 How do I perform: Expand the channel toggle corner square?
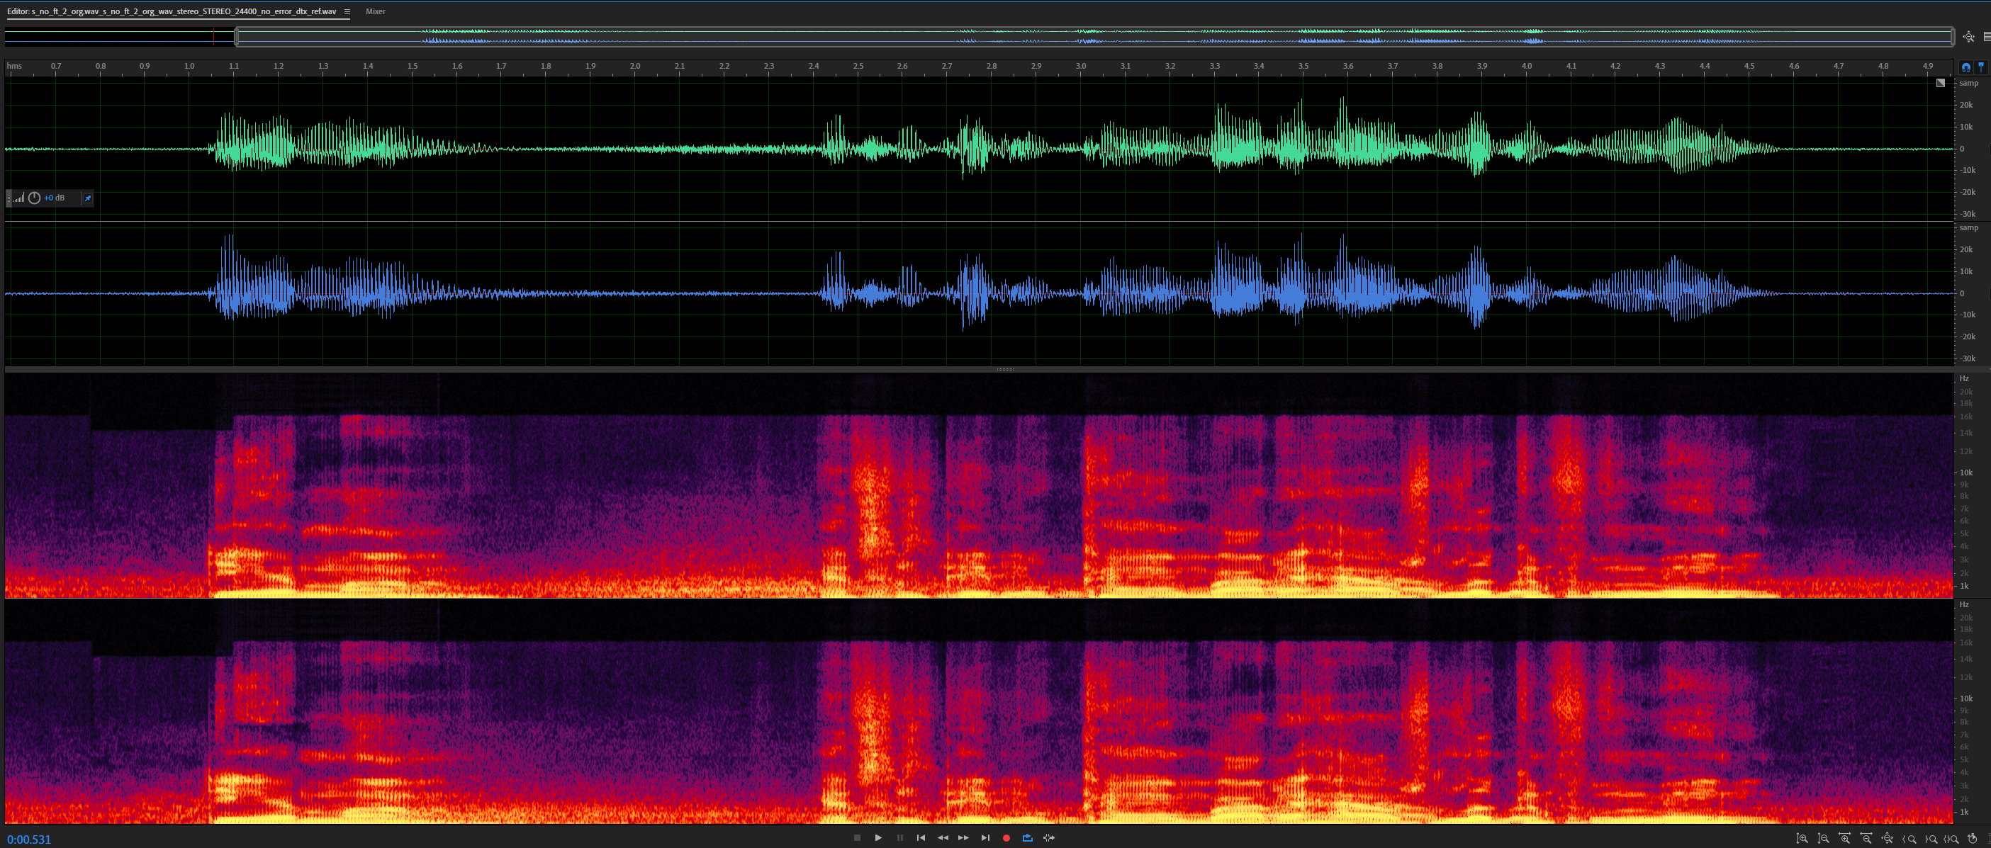(1940, 83)
